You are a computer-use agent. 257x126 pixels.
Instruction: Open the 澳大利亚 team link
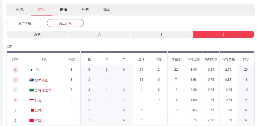[x=41, y=80]
